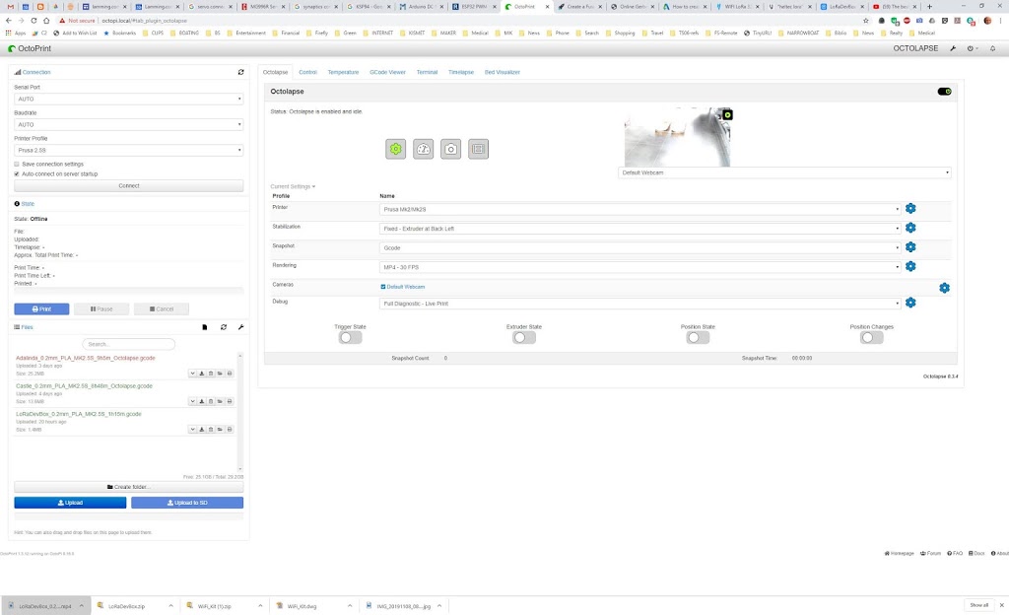Switch to the Terminal tab
The width and height of the screenshot is (1009, 615).
[427, 72]
